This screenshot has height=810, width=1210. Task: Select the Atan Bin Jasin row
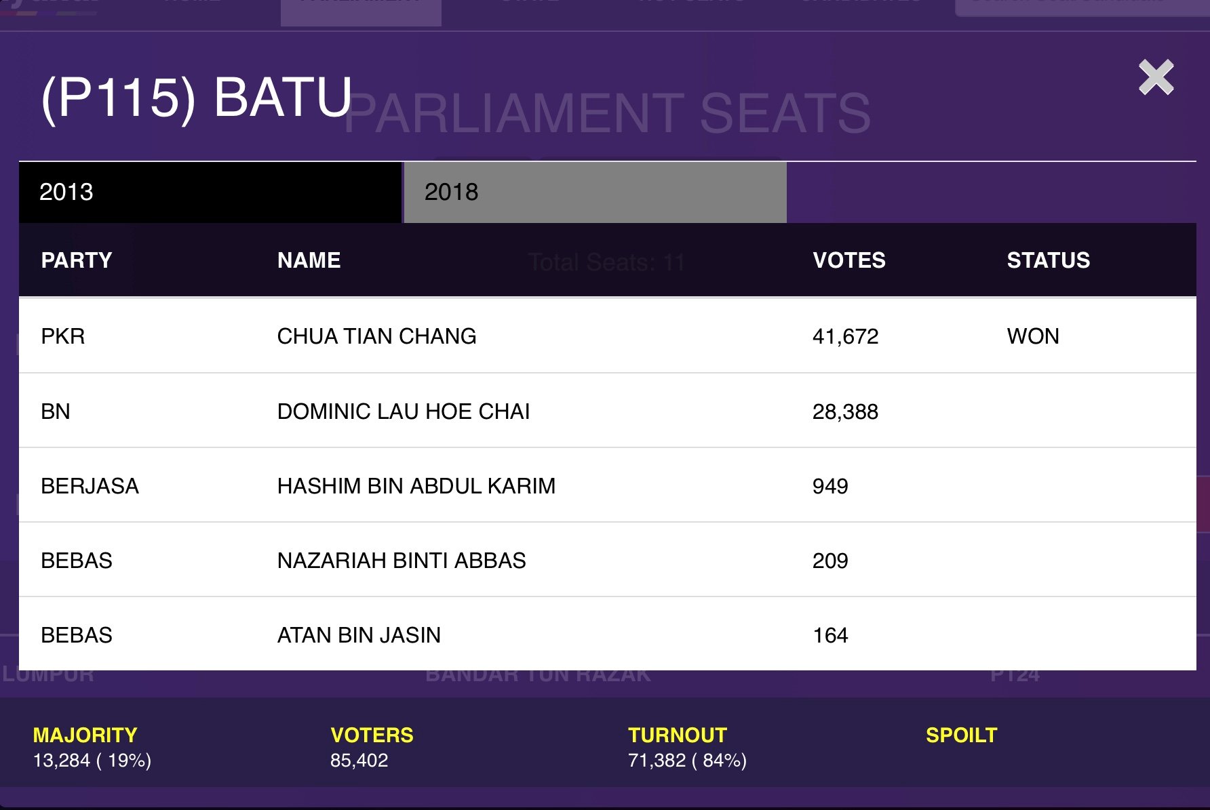point(608,634)
